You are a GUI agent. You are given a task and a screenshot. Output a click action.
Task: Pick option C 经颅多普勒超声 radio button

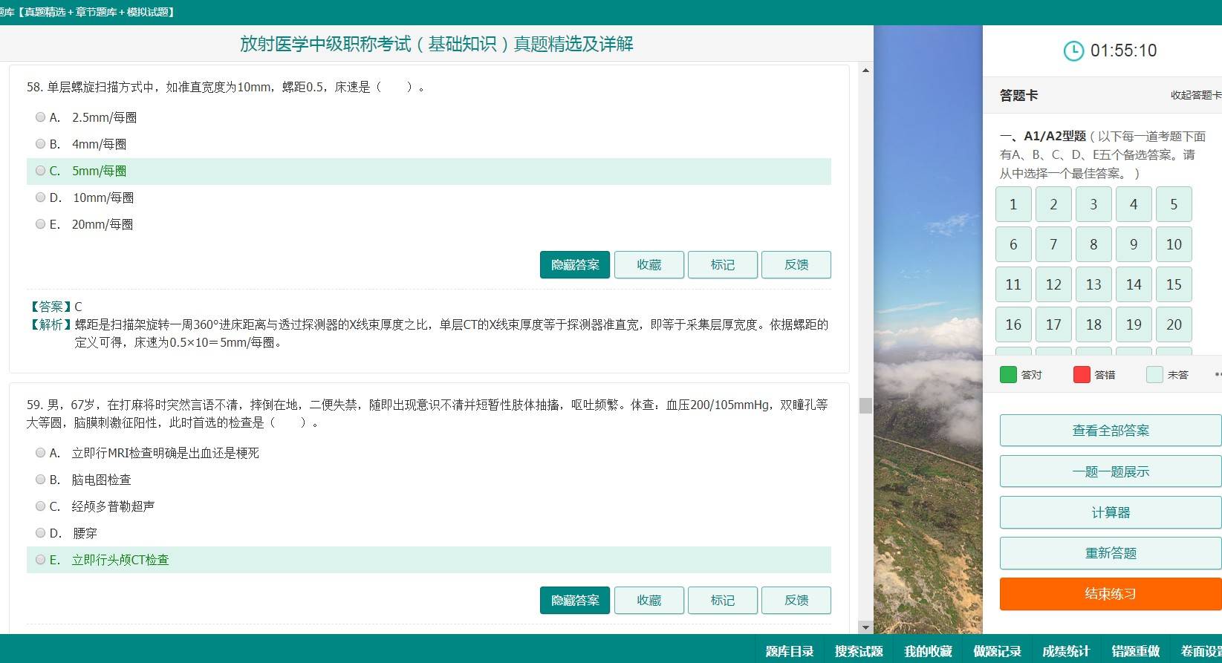click(41, 506)
